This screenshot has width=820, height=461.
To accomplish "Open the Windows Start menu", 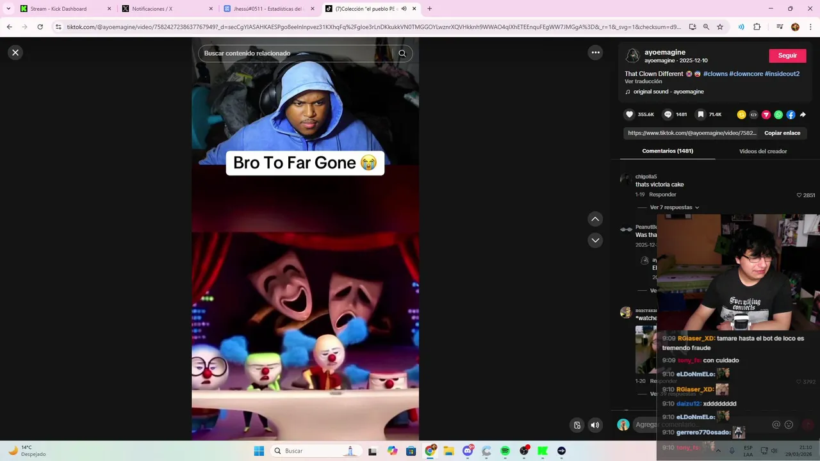I will pyautogui.click(x=259, y=451).
